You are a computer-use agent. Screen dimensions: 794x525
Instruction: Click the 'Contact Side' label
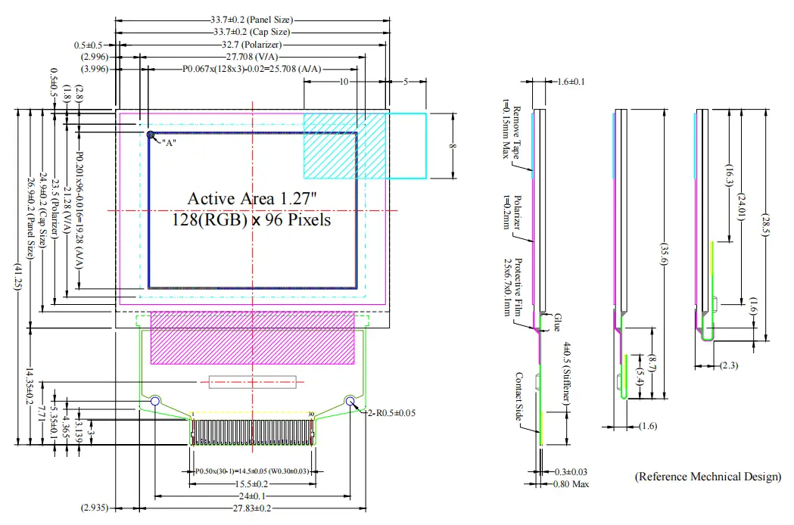[518, 396]
